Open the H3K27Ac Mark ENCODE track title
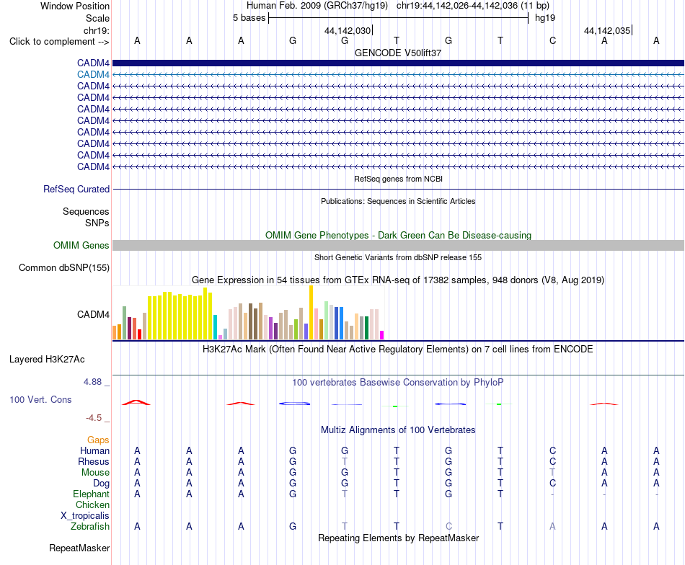This screenshot has height=565, width=685. tap(398, 350)
